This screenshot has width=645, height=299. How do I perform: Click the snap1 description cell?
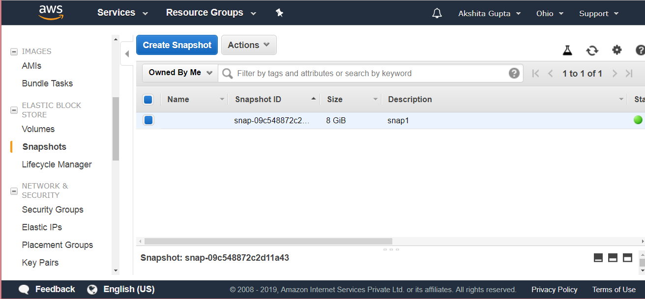[398, 120]
